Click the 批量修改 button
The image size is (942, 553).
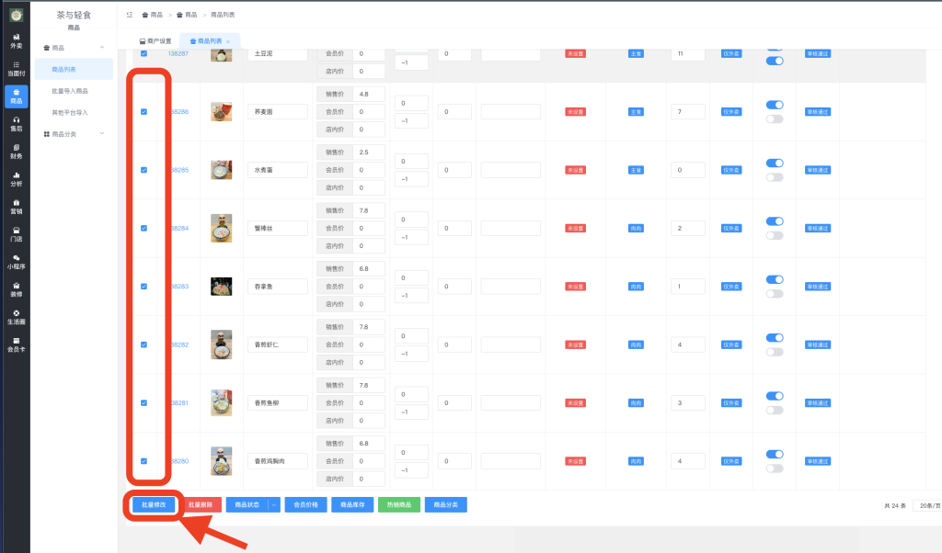[153, 504]
